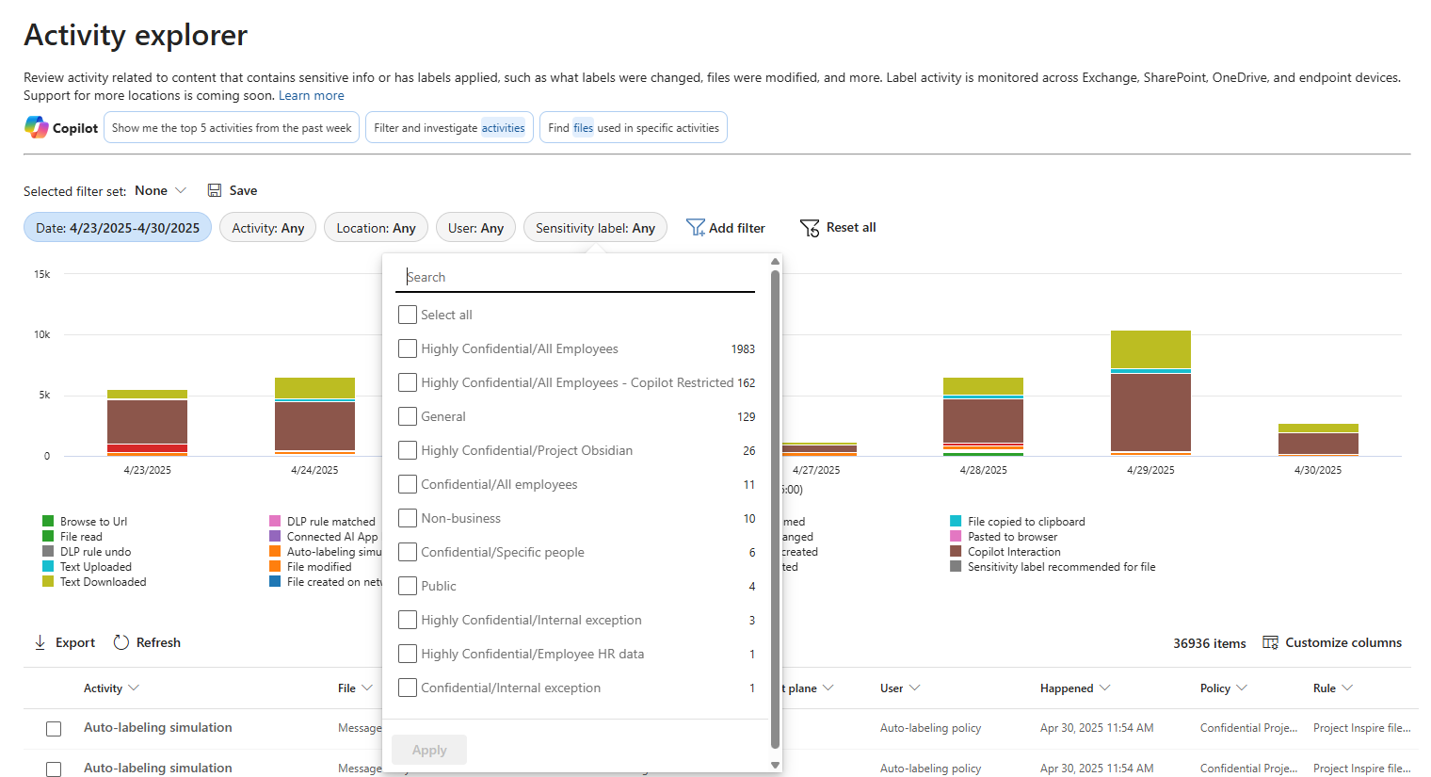Click the Filter and investigate activities prompt
This screenshot has height=777, width=1431.
449,128
